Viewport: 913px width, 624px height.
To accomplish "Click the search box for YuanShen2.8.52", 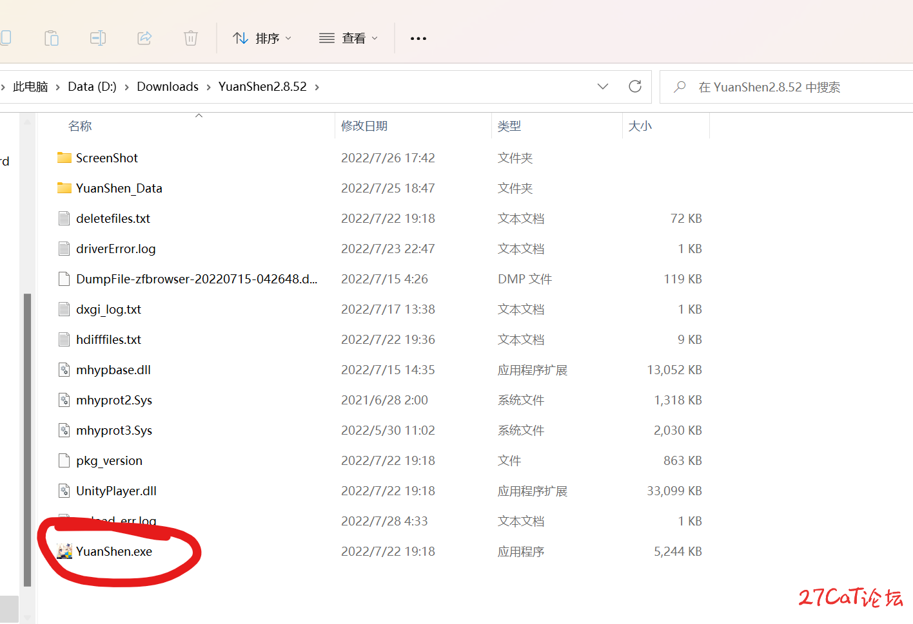I will point(786,87).
